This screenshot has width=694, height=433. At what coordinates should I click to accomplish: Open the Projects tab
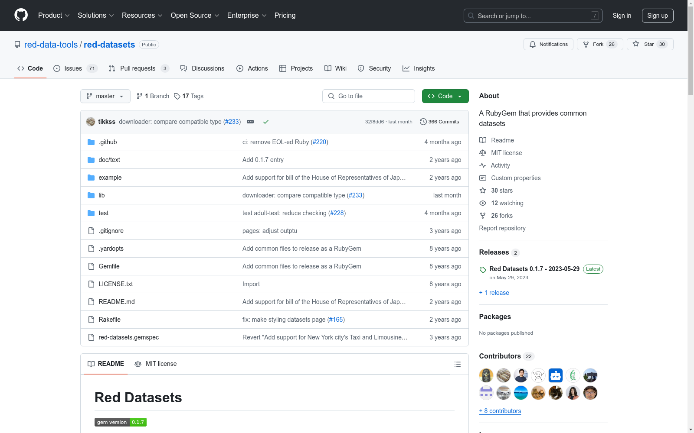point(296,68)
